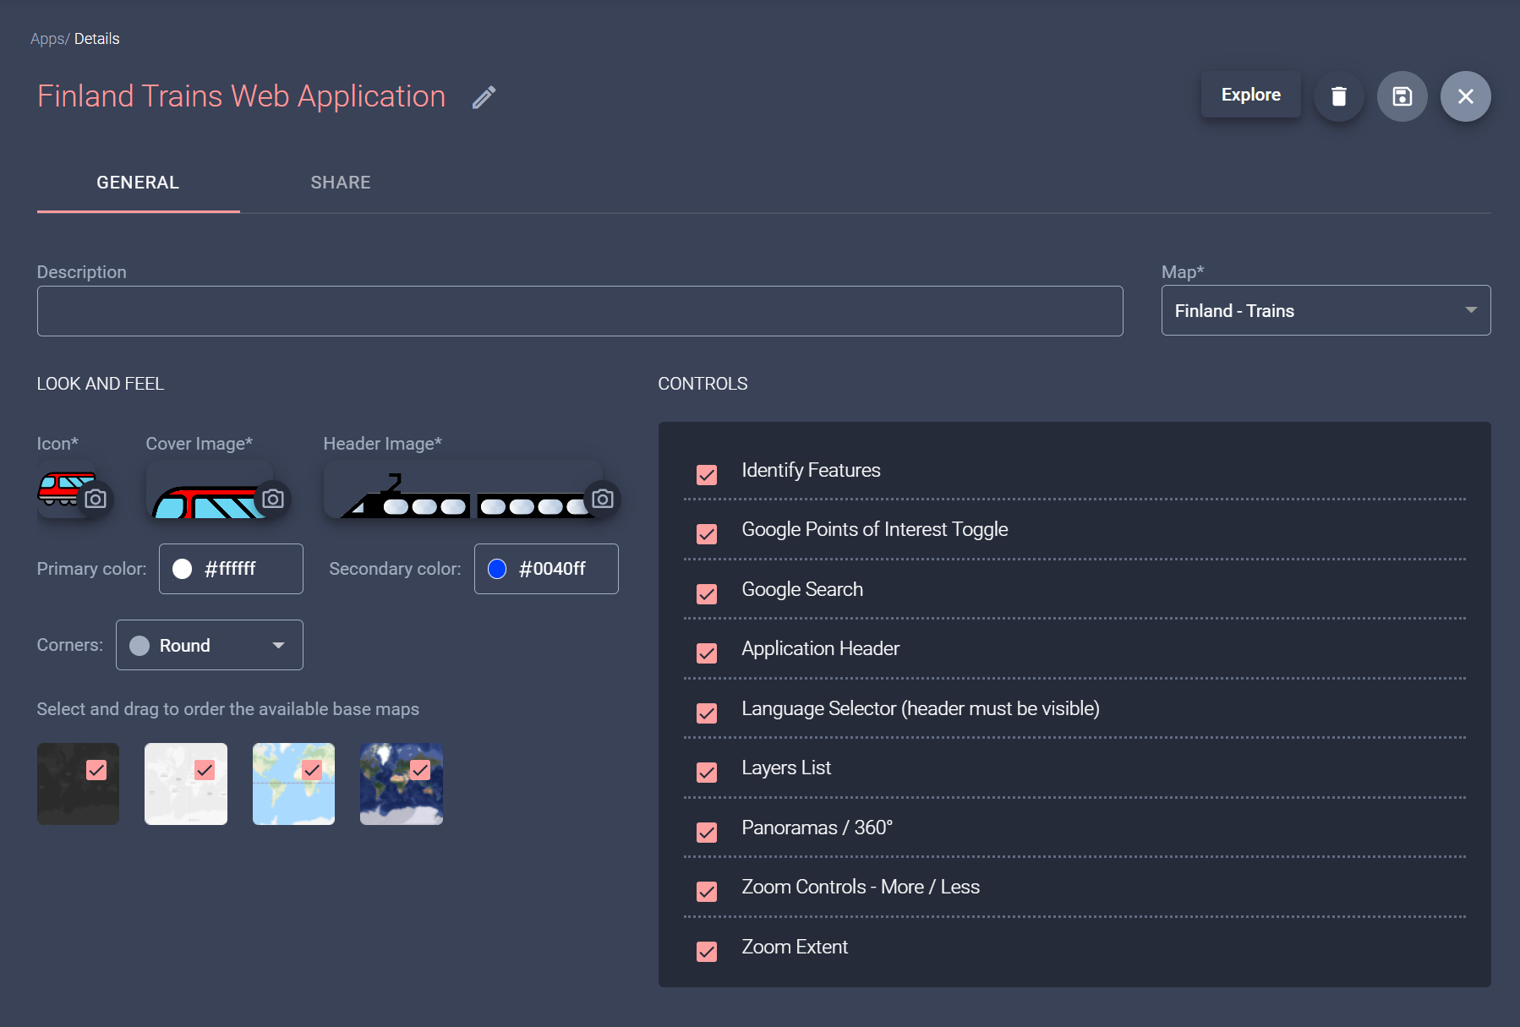Select the satellite base map thumbnail
The height and width of the screenshot is (1027, 1520).
coord(401,784)
